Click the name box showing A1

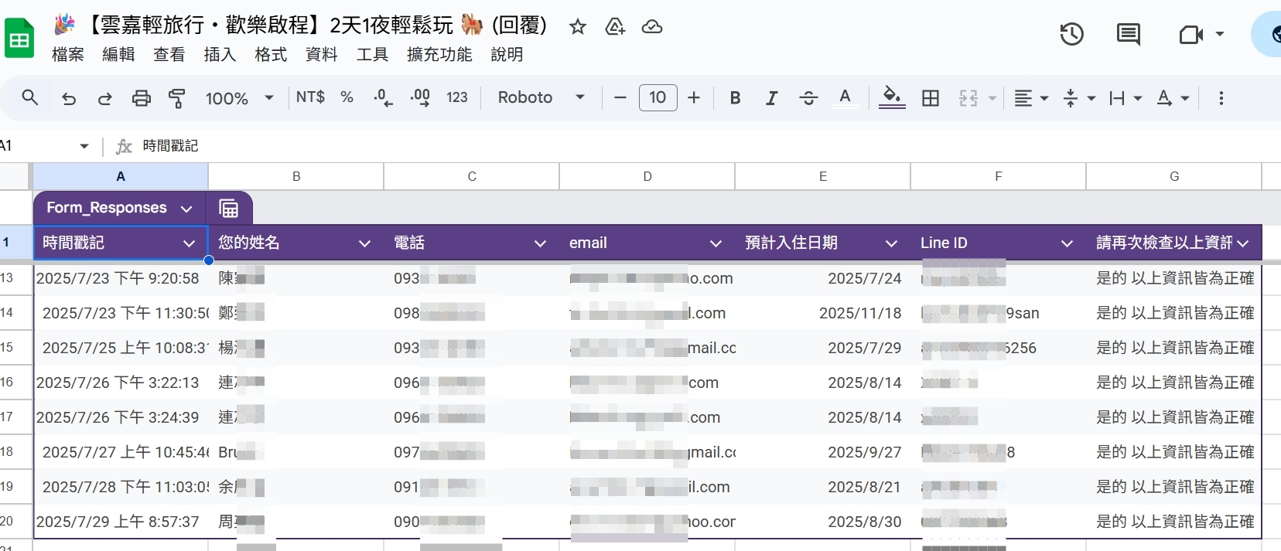point(45,145)
